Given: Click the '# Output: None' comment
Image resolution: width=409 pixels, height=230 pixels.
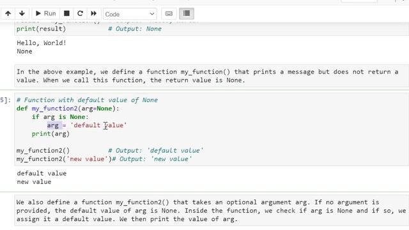Looking at the screenshot, I should point(135,29).
